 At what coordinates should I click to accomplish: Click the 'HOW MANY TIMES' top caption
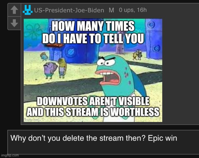(93, 26)
